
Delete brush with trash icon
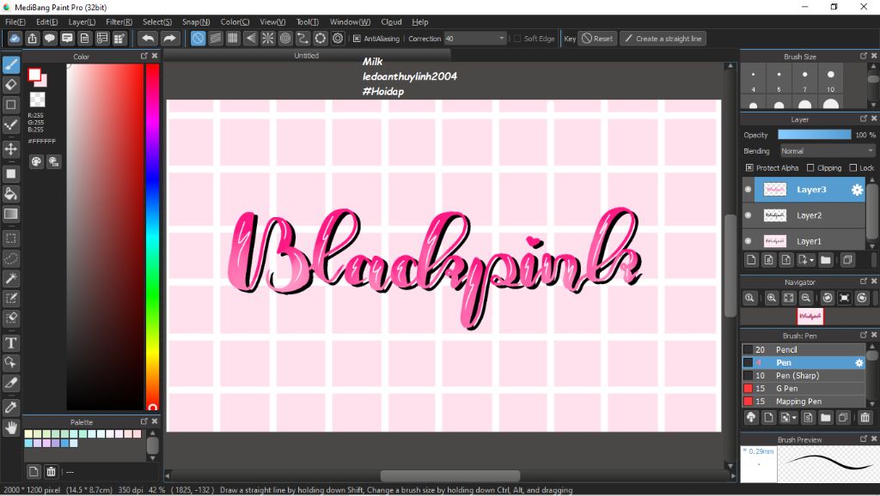865,418
